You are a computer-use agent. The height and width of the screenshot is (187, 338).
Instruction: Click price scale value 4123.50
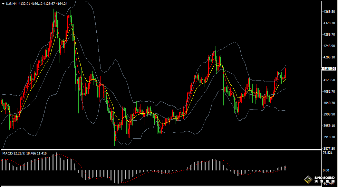click(x=329, y=80)
